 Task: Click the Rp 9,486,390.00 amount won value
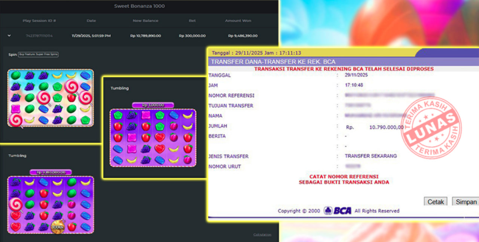click(242, 36)
